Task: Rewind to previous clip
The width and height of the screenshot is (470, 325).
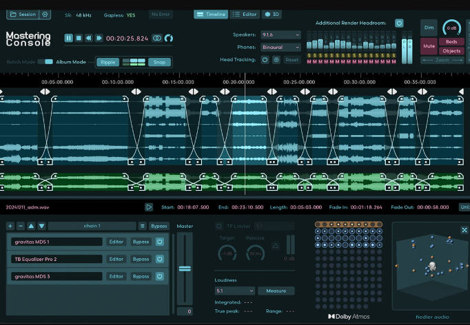Action: 89,38
